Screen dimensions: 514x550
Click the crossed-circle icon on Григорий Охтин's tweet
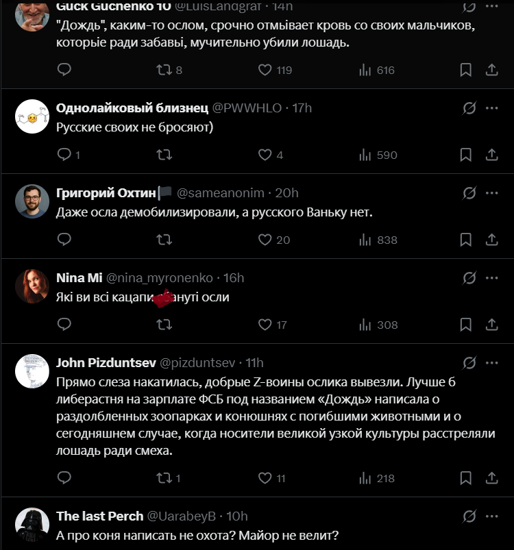coord(469,192)
